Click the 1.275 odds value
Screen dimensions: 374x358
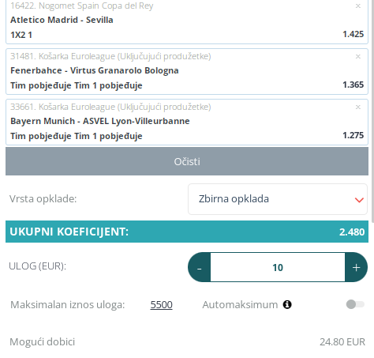pos(353,135)
